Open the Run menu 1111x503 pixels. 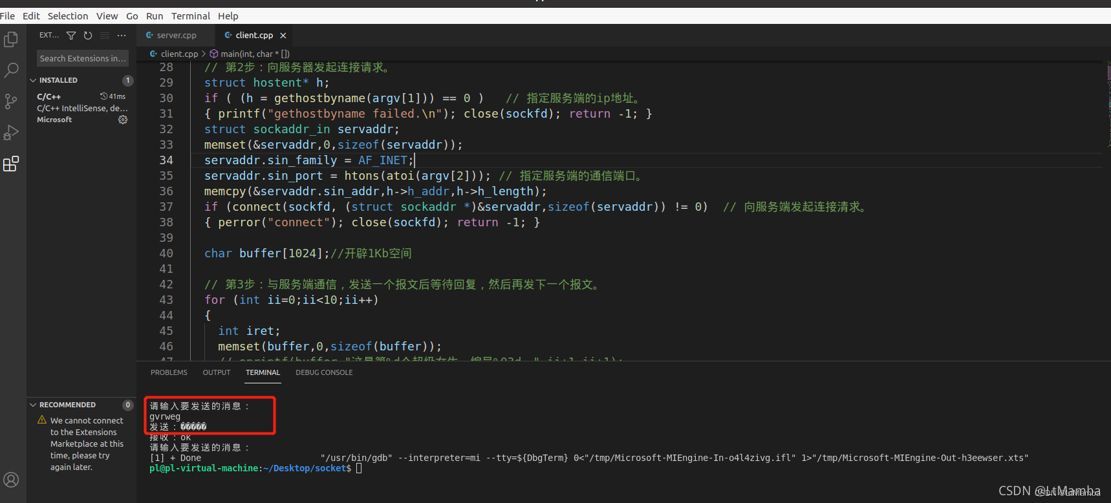[155, 16]
